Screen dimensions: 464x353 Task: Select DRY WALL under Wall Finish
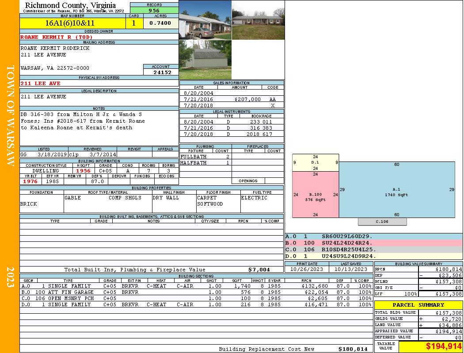(166, 198)
